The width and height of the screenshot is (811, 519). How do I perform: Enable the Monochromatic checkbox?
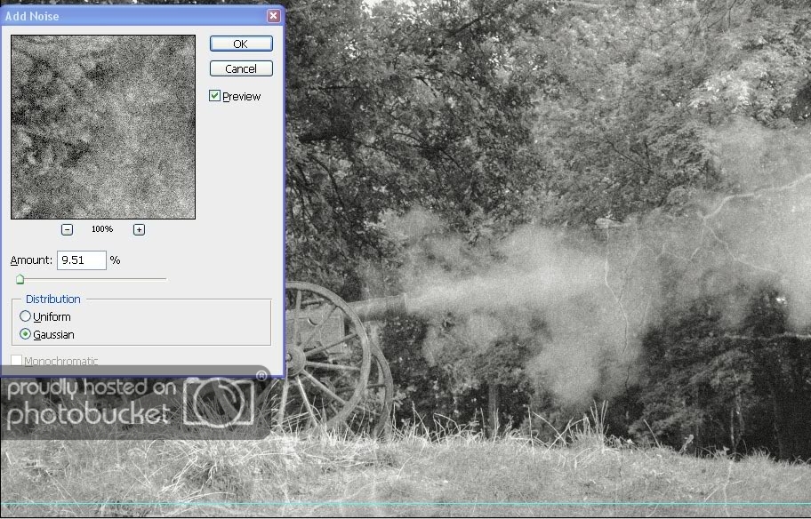point(16,361)
